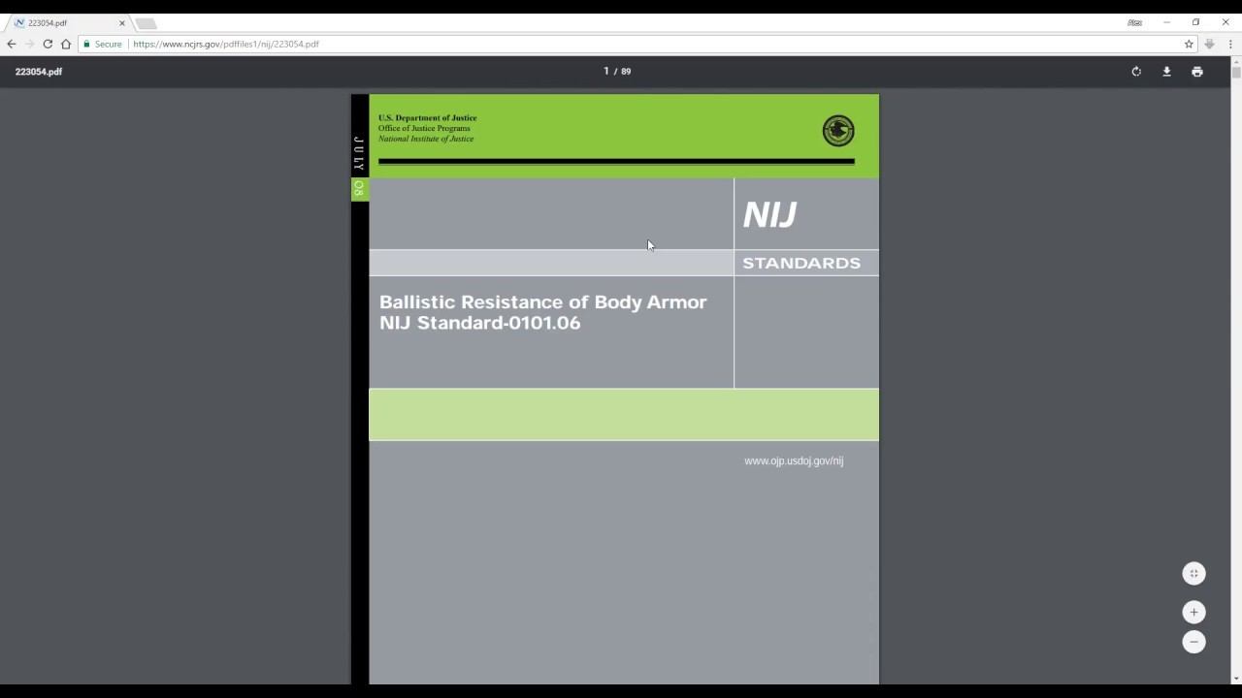Click the STANDARDS heading
This screenshot has width=1242, height=698.
coord(801,263)
